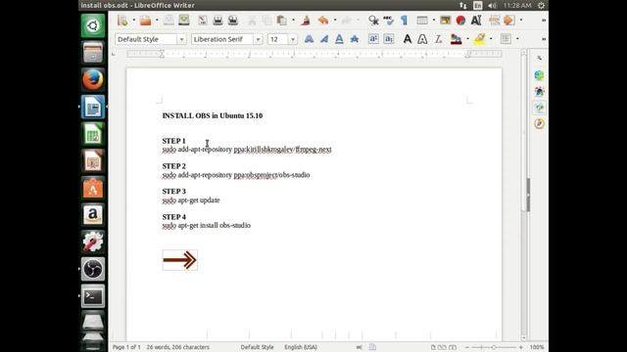Open Find & Replace binoculars icon
Viewport: 627px width, 352px height.
click(x=373, y=20)
